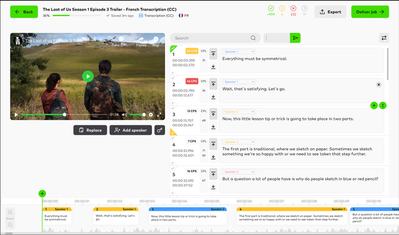Filter by unknown items (grey 17 indicator)
The height and width of the screenshot is (235, 399).
[305, 11]
